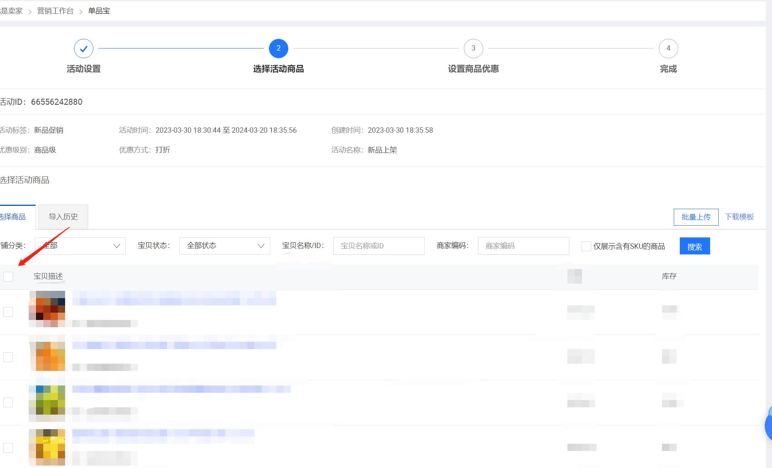
Task: Click the completed 活动设置 checkmark step icon
Action: click(83, 48)
